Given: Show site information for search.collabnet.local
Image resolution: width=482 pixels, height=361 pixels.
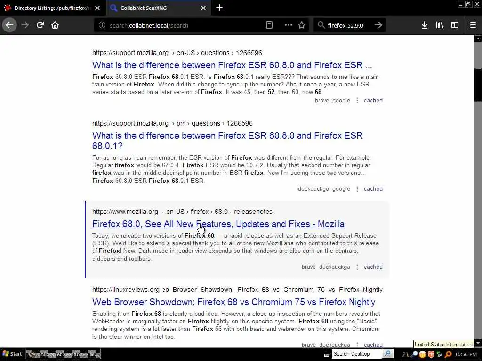Looking at the screenshot, I should coord(102,25).
